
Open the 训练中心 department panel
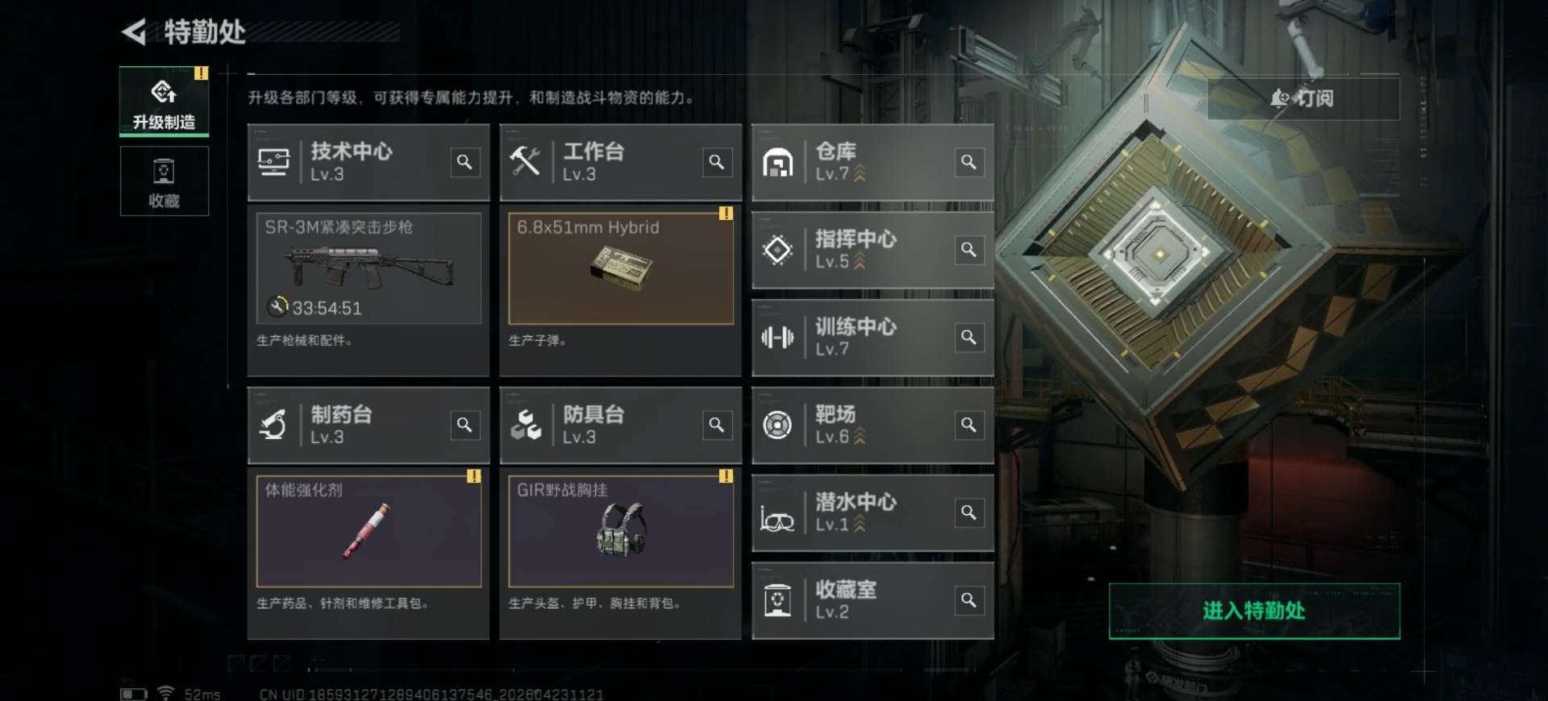click(872, 338)
